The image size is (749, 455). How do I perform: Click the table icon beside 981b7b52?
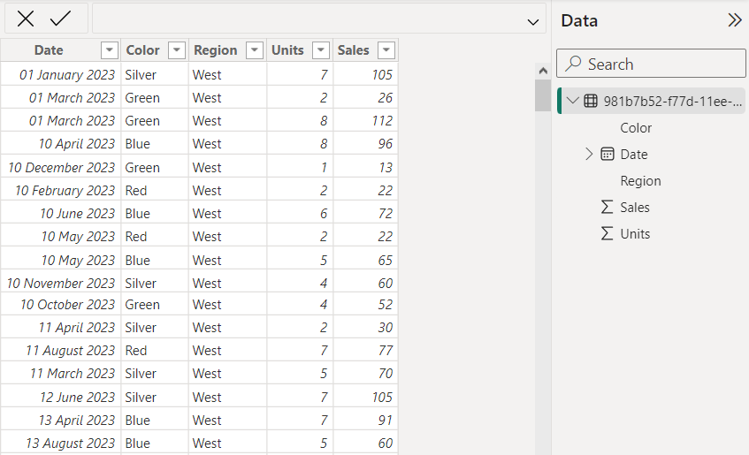(x=591, y=101)
